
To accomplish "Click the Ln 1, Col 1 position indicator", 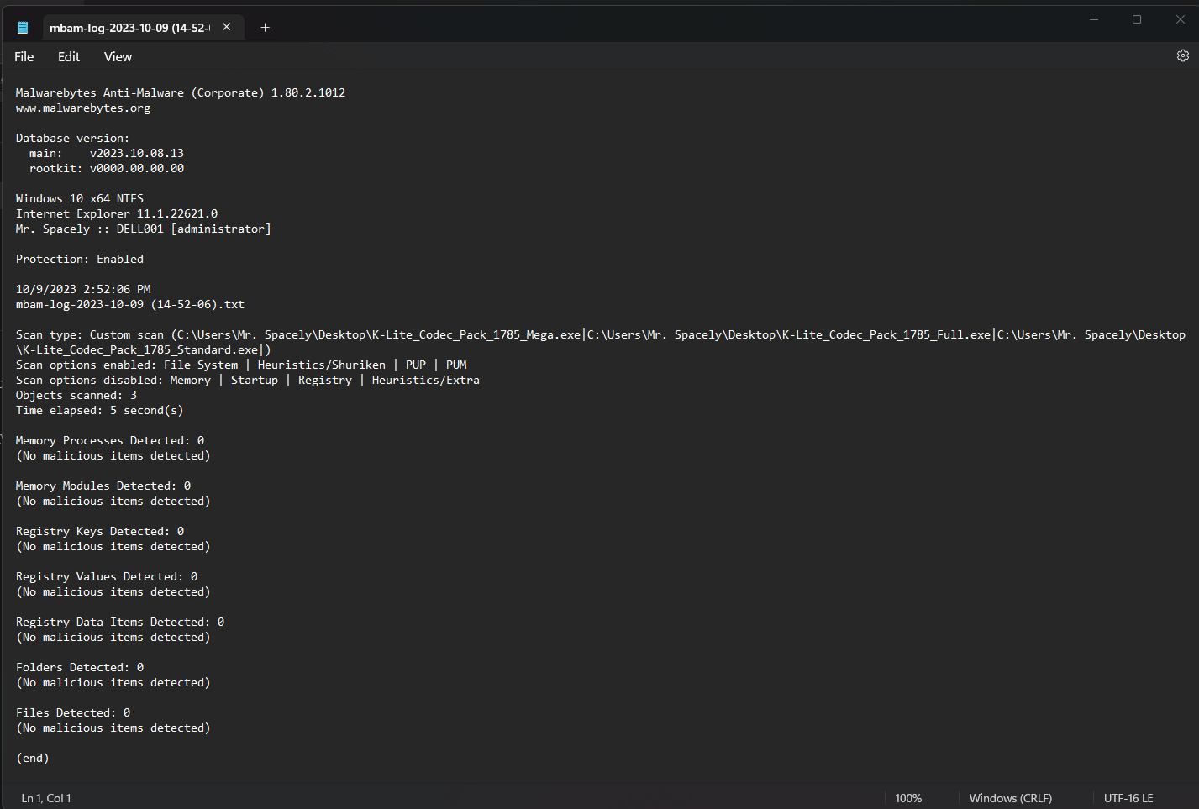I will point(46,798).
